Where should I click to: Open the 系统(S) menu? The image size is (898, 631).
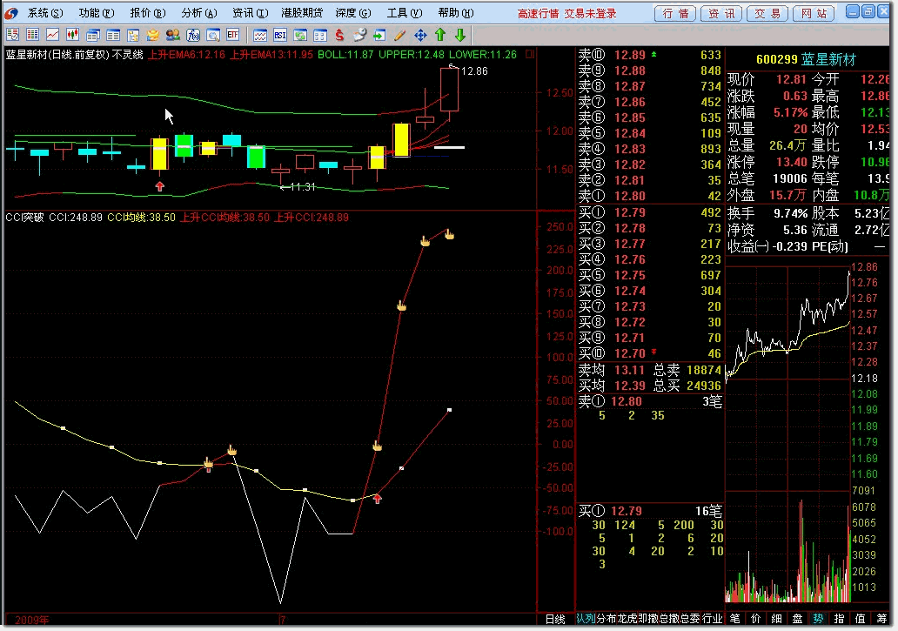(45, 12)
